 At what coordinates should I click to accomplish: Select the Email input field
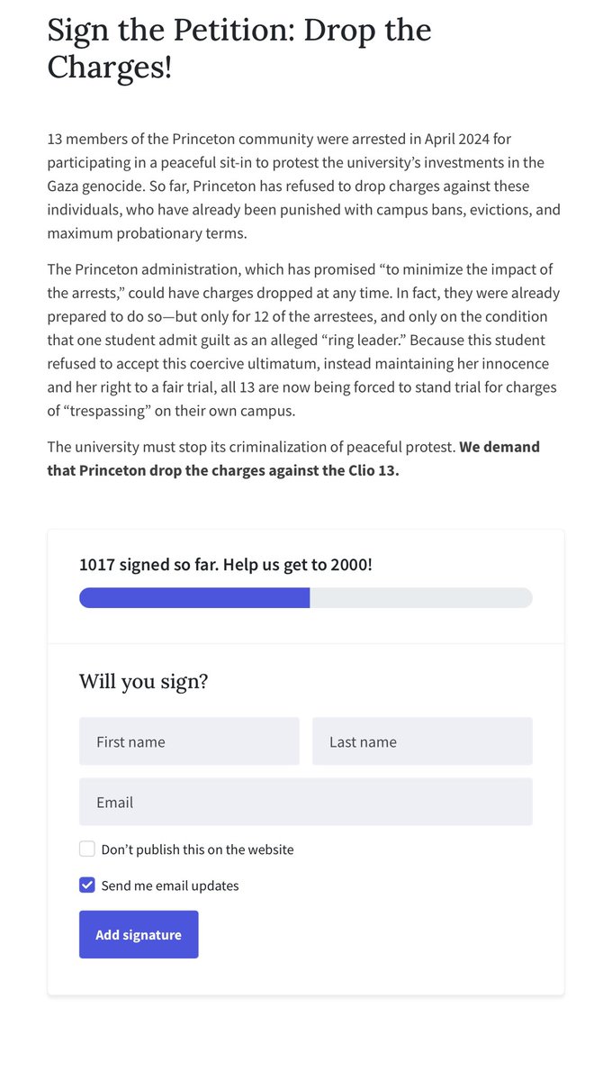[306, 802]
